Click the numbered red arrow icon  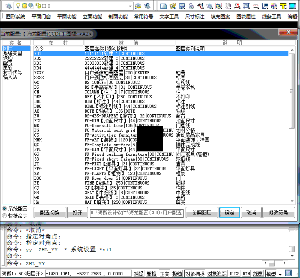point(237,6)
